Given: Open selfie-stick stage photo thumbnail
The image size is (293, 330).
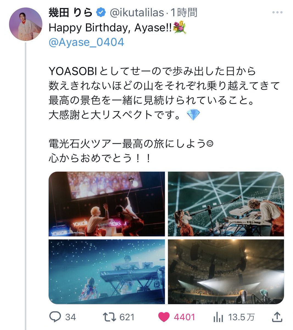Looking at the screenshot, I should (x=107, y=204).
